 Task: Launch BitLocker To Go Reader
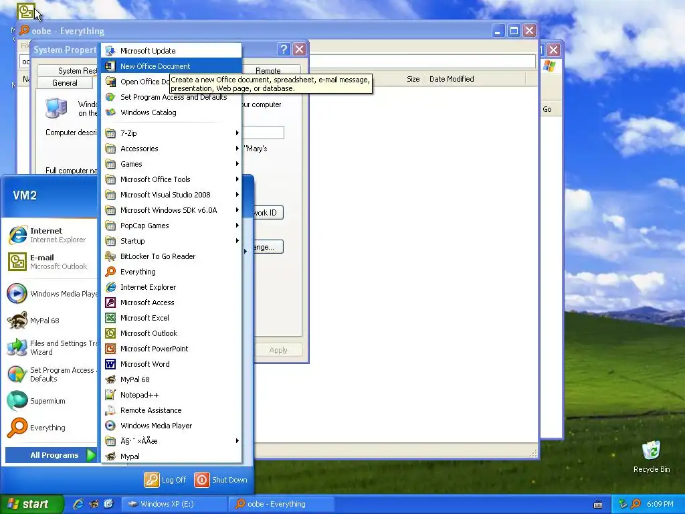click(x=171, y=256)
